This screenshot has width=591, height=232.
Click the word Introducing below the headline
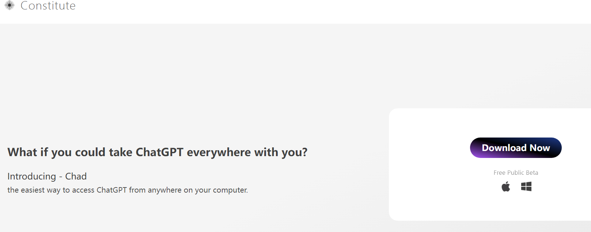(32, 177)
